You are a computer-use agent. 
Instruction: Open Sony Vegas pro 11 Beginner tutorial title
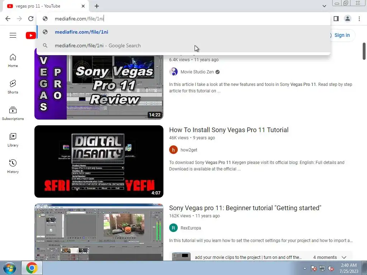click(x=245, y=208)
